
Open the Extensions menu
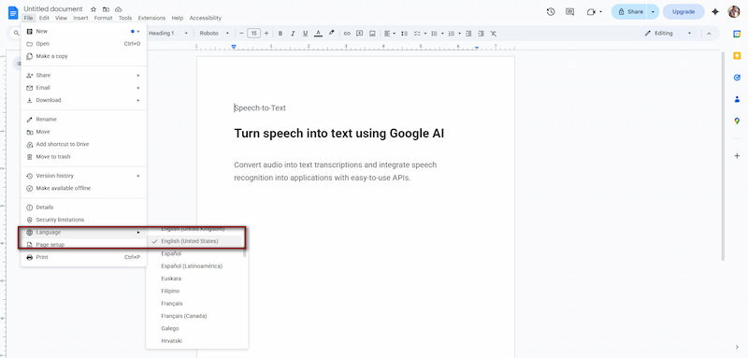coord(151,18)
